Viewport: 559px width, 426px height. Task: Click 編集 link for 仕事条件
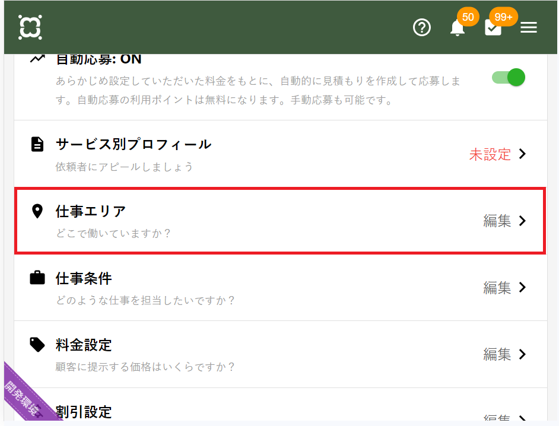coord(497,288)
